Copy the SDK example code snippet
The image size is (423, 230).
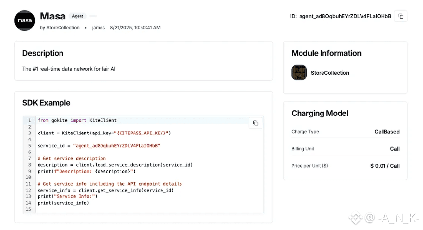pos(255,123)
